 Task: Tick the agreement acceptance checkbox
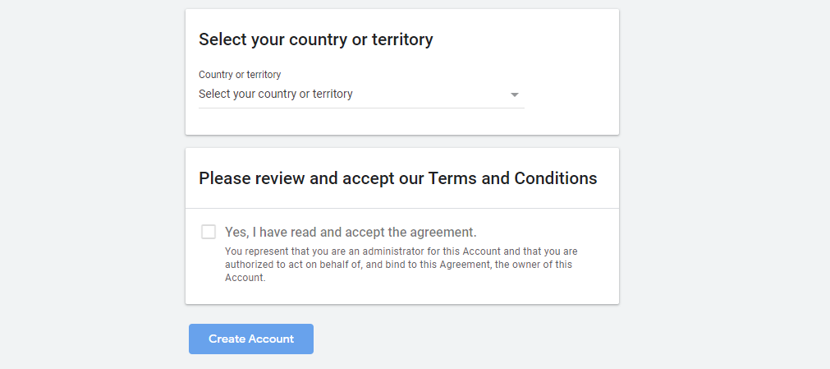pyautogui.click(x=209, y=232)
